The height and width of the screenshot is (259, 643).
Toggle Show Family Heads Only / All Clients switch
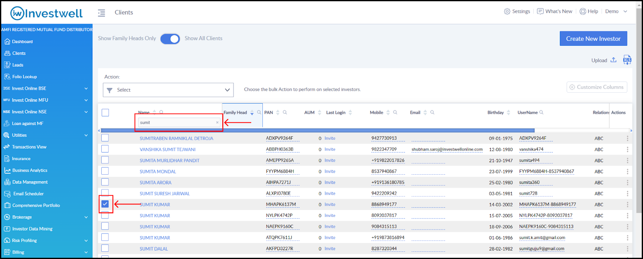[x=170, y=39]
